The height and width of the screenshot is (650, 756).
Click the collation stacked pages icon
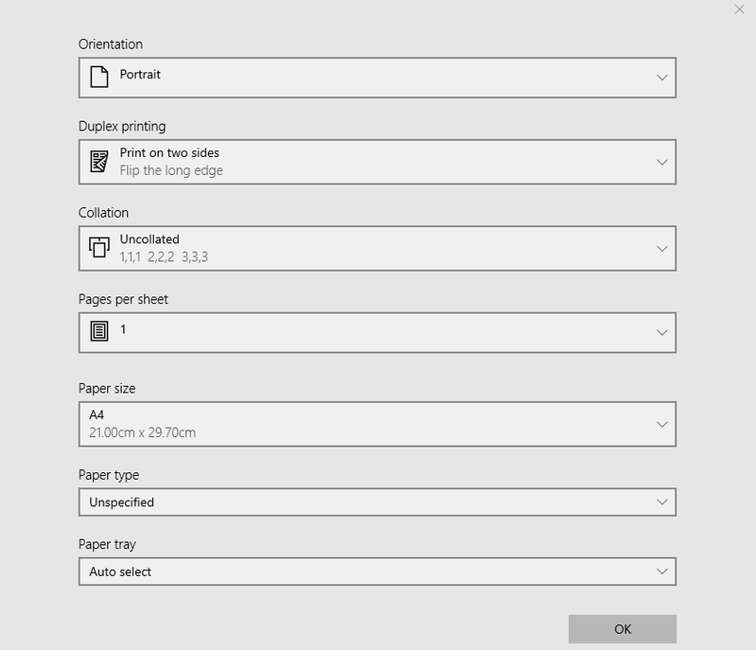98,248
